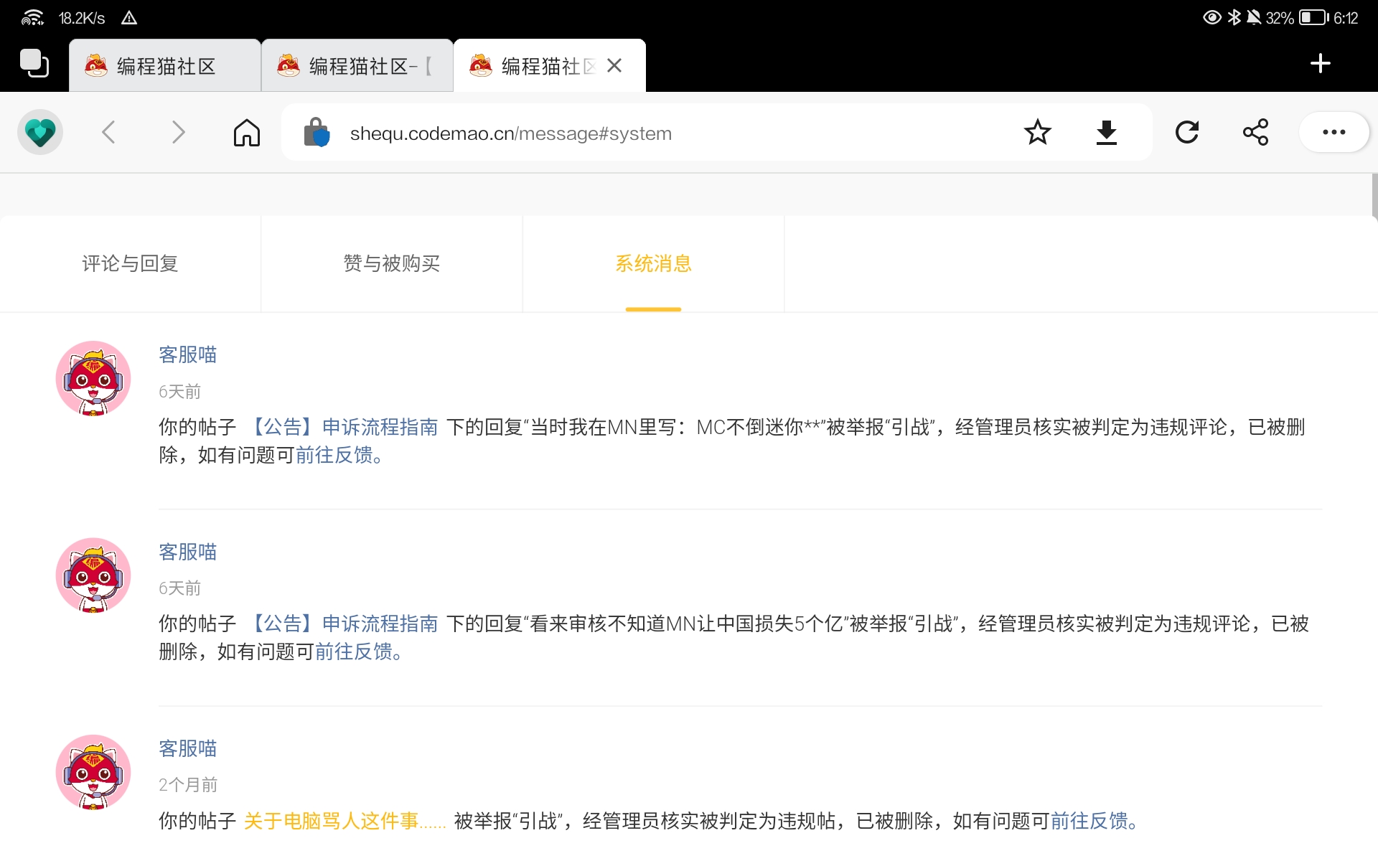Open 客服喵 name in 2个月前 message
This screenshot has width=1378, height=861.
pos(187,748)
